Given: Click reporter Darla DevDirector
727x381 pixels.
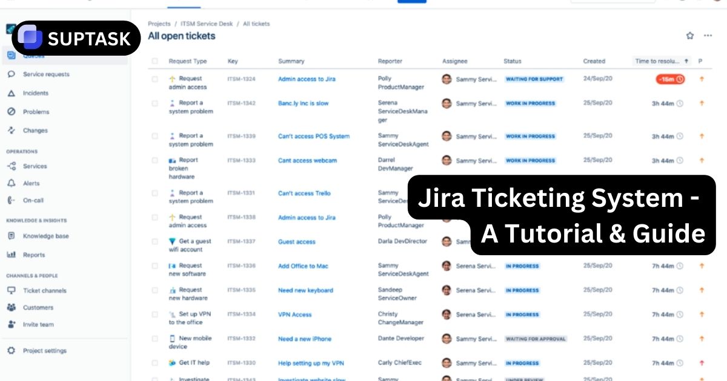Looking at the screenshot, I should click(402, 241).
